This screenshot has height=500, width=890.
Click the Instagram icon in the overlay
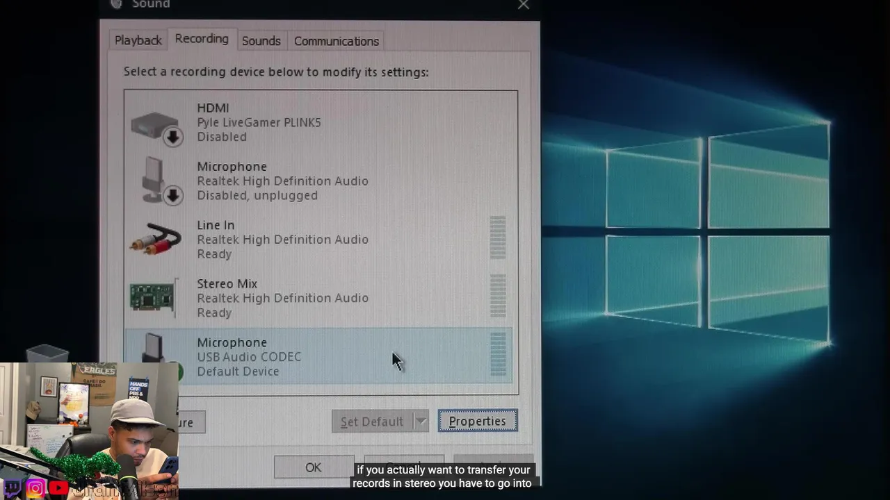click(x=35, y=488)
